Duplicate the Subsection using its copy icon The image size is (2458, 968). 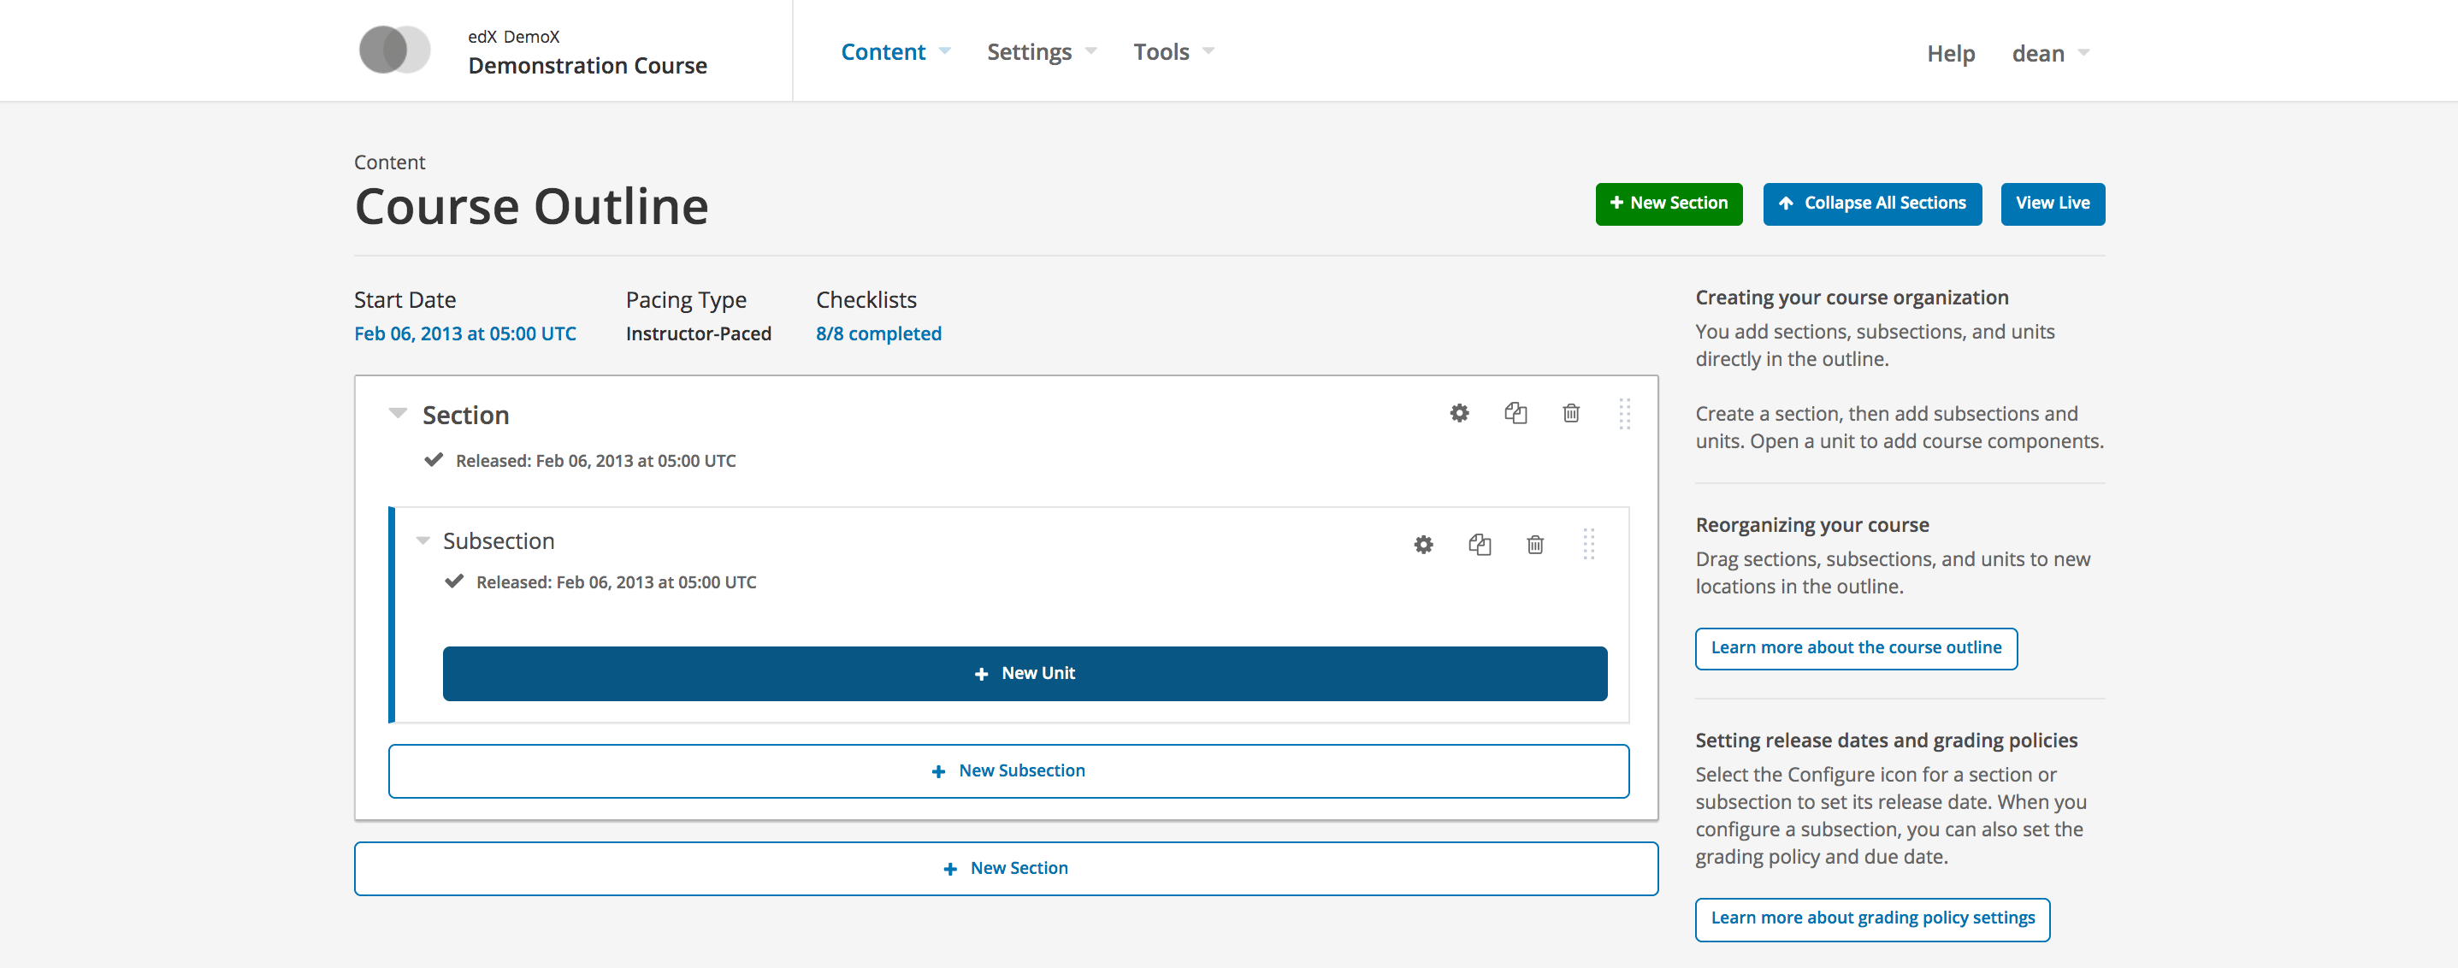tap(1480, 544)
